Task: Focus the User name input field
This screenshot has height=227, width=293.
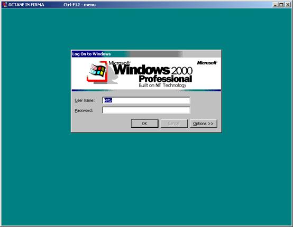Action: [146, 100]
